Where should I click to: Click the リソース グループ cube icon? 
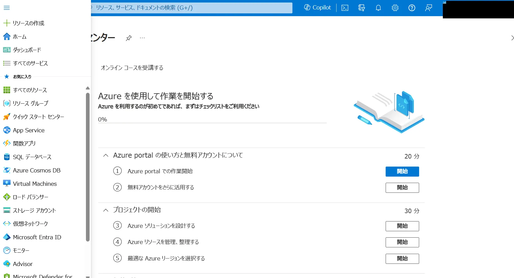7,103
